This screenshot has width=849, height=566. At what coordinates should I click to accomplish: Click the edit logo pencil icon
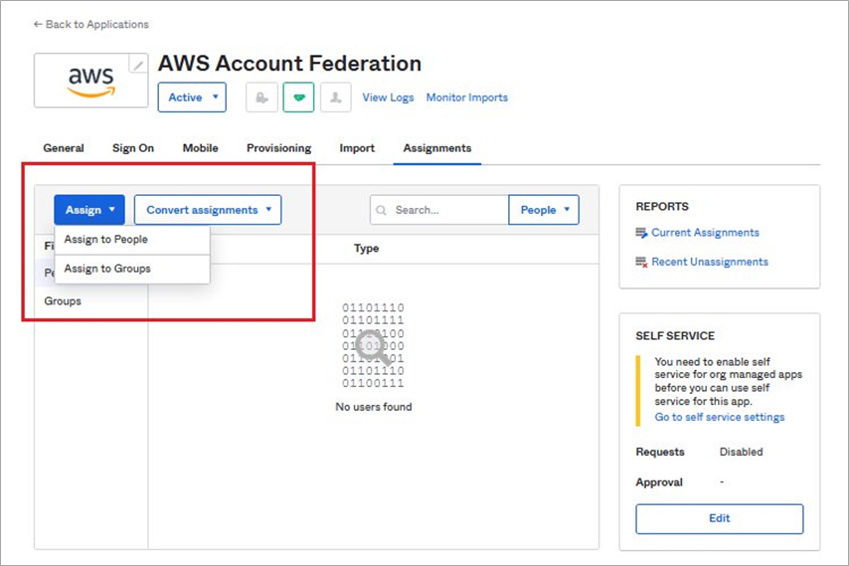(x=138, y=65)
